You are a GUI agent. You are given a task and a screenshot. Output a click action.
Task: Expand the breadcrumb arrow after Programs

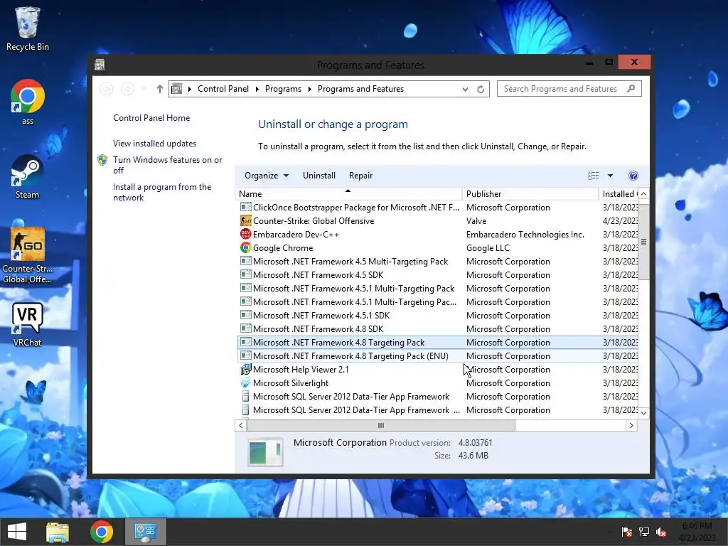[309, 89]
